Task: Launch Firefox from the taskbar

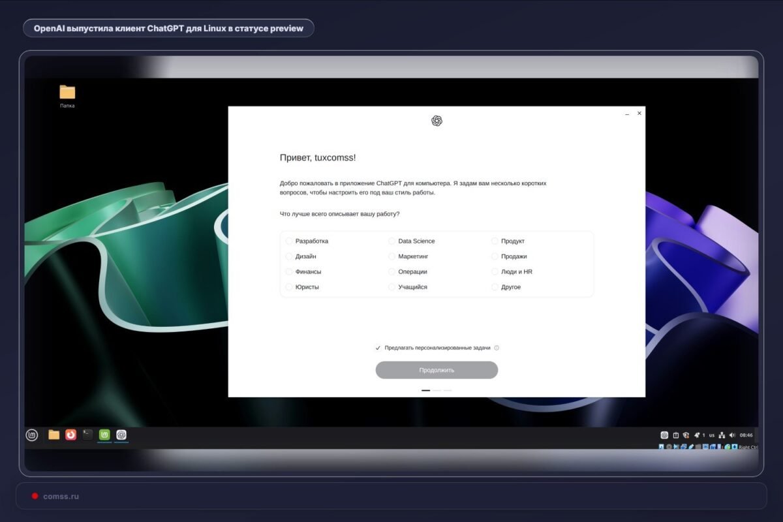Action: click(70, 435)
